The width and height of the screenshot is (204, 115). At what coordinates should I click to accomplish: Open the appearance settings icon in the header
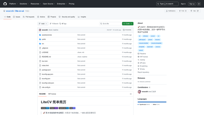pyautogui.click(x=199, y=4)
